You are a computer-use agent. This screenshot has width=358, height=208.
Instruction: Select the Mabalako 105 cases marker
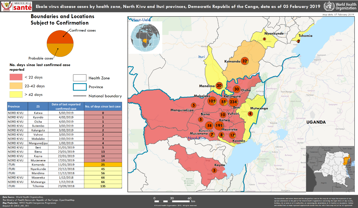(212, 101)
